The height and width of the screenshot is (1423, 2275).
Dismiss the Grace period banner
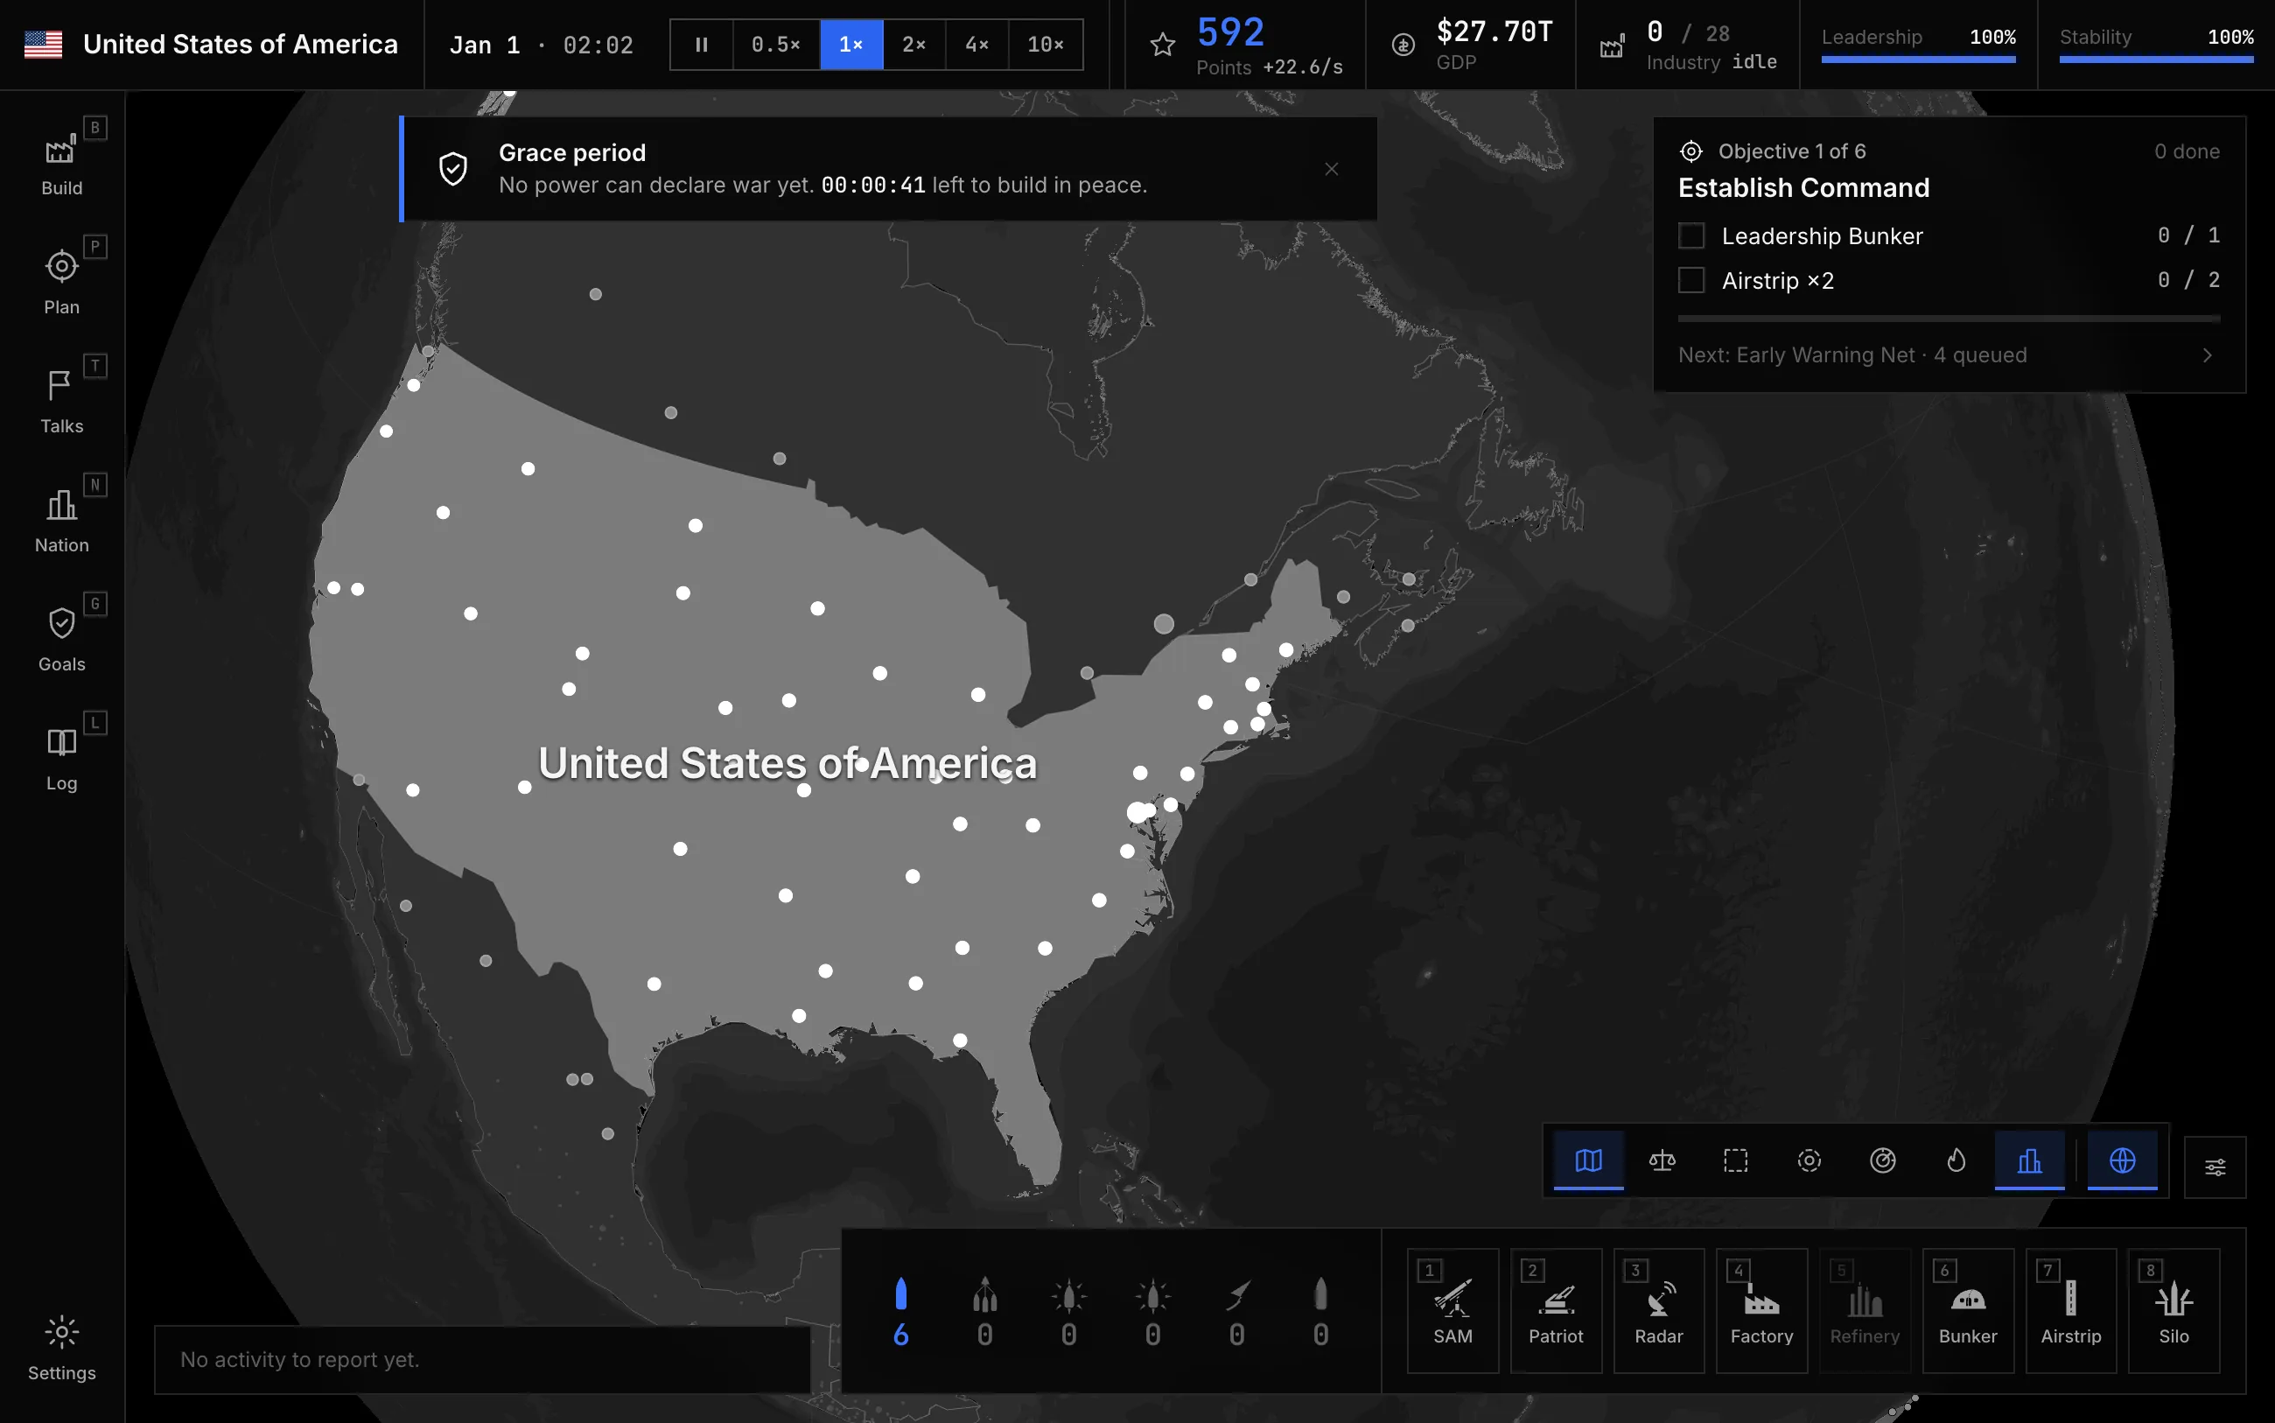pos(1332,170)
